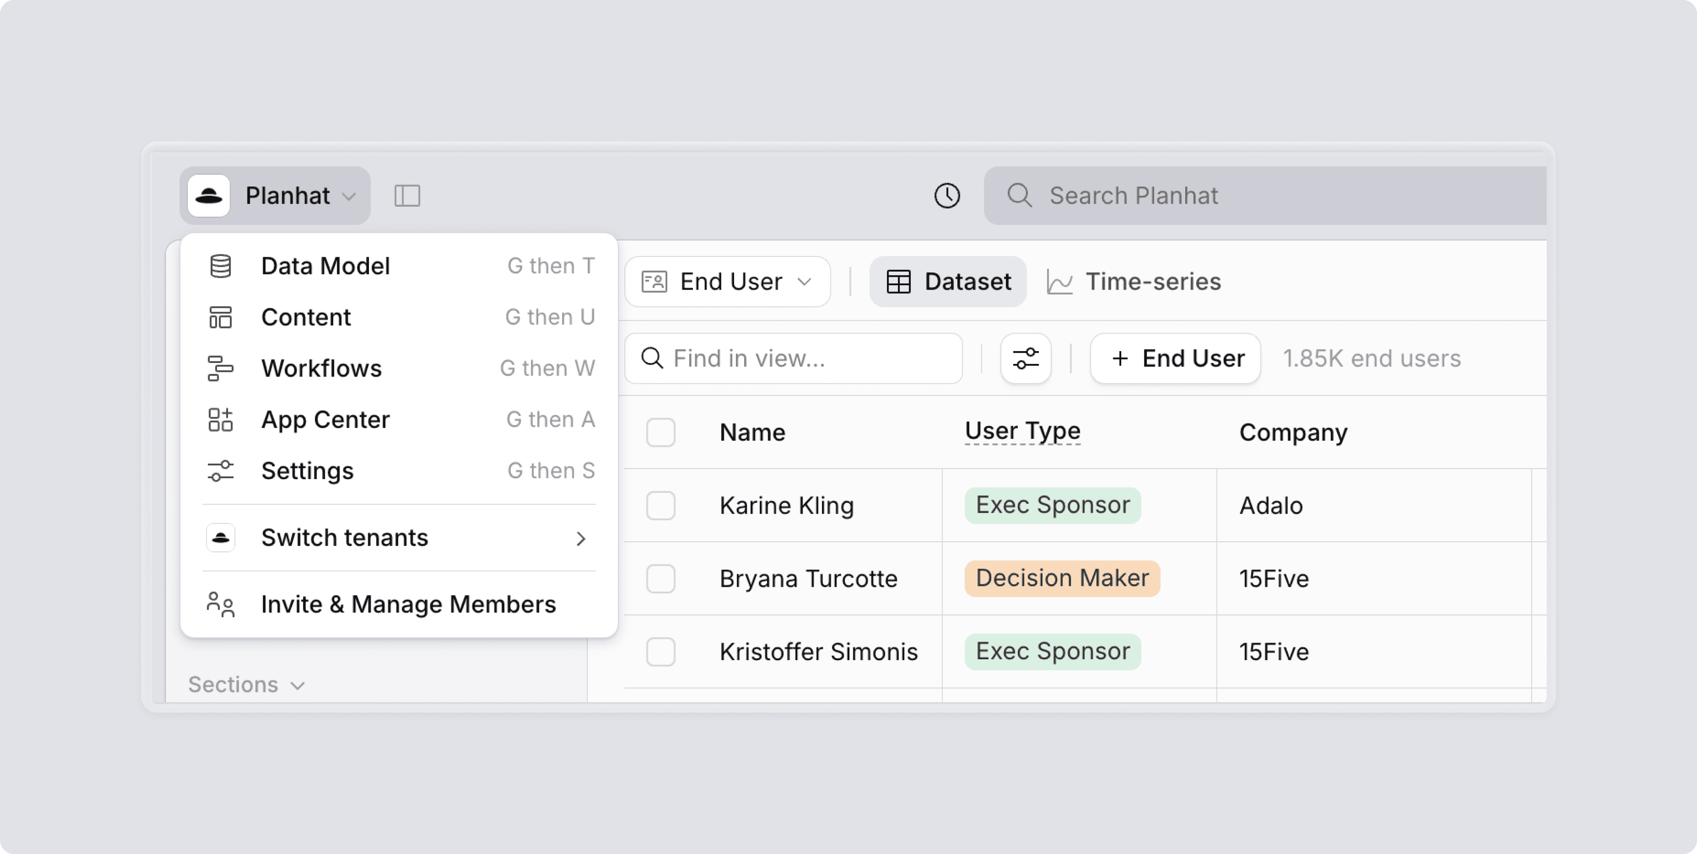Click the Company column header

pyautogui.click(x=1293, y=433)
